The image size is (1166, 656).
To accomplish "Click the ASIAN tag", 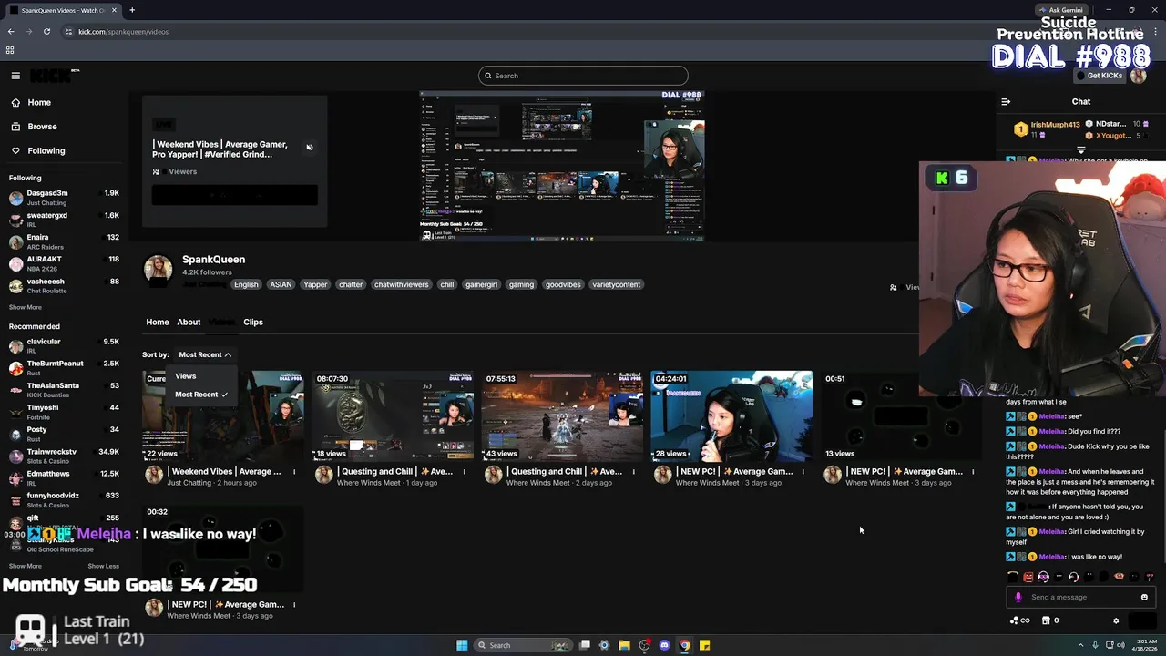I will point(281,284).
